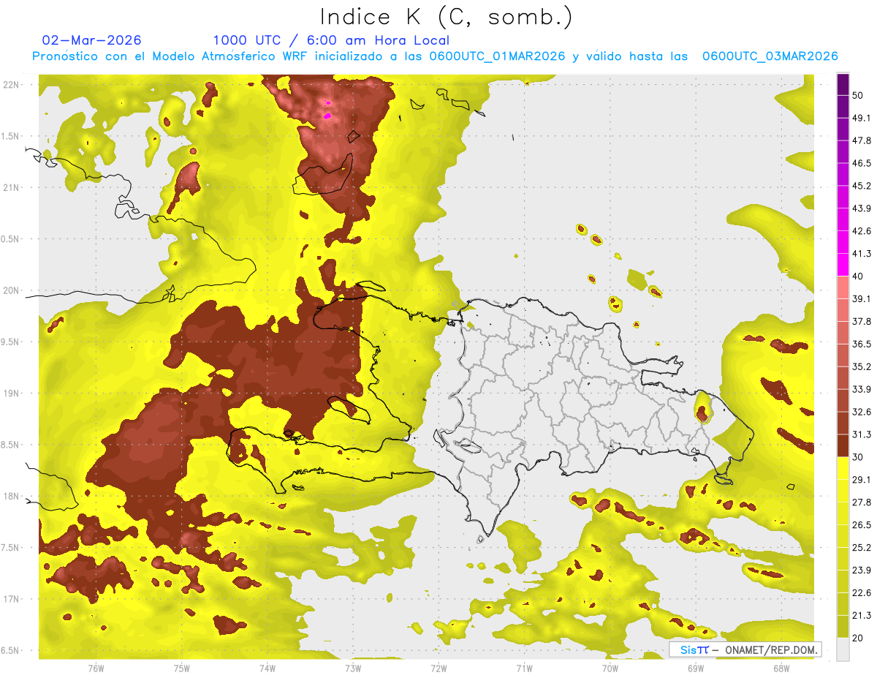
Task: Click the color scale value 36.5
Action: click(x=862, y=344)
